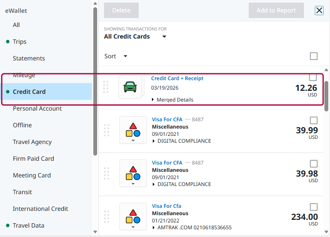Click shapes icon for 234.00 AMTRAK transaction
Screen dimensions: 330x237
(133, 216)
